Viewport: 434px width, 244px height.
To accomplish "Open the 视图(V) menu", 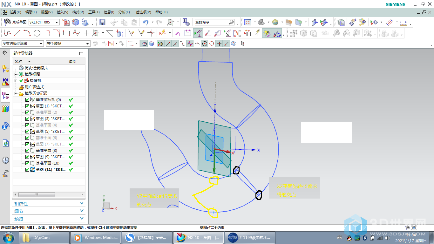I will click(47, 12).
